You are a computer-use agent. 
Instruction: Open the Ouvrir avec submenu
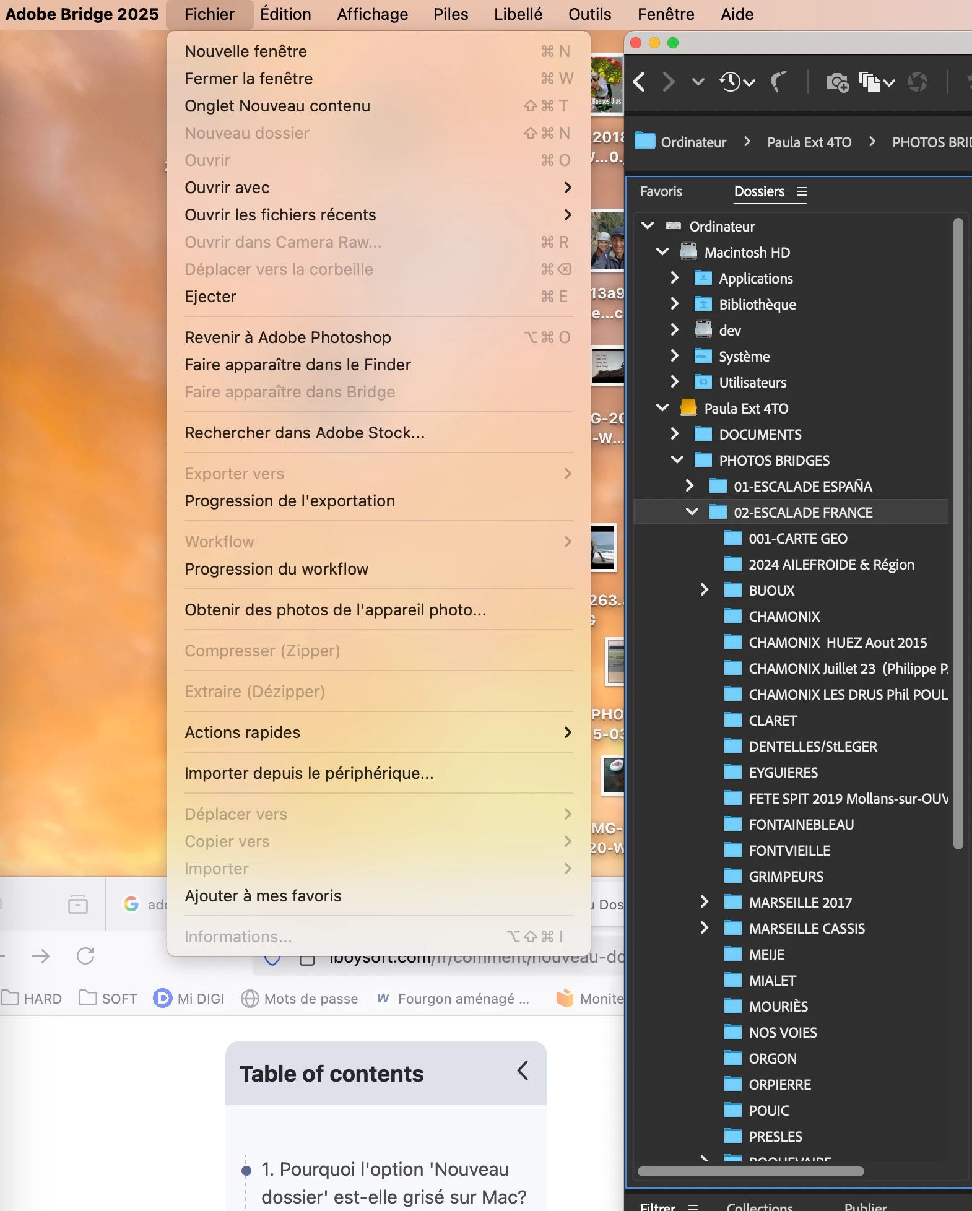tap(378, 188)
